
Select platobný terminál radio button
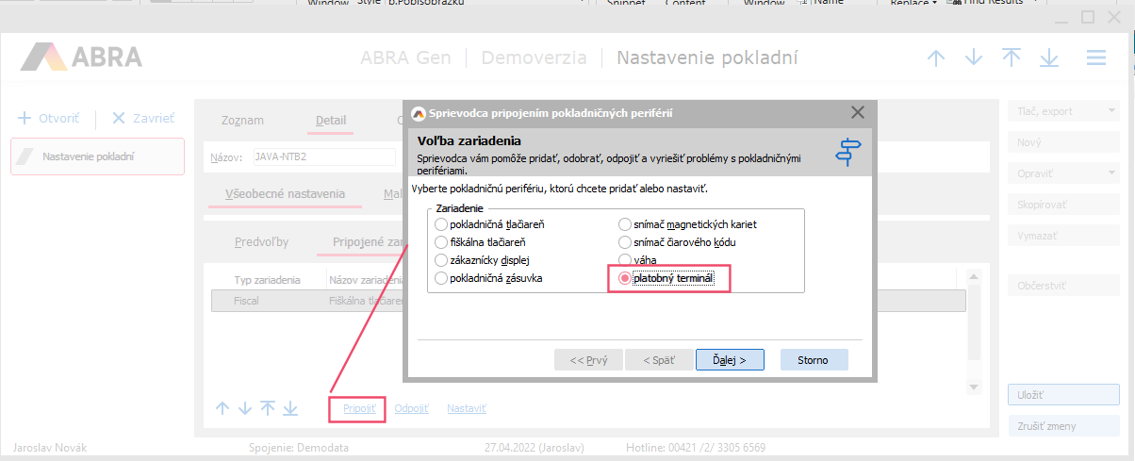pyautogui.click(x=625, y=278)
